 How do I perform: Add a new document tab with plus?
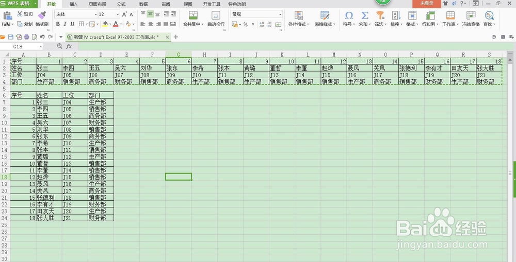[176, 37]
